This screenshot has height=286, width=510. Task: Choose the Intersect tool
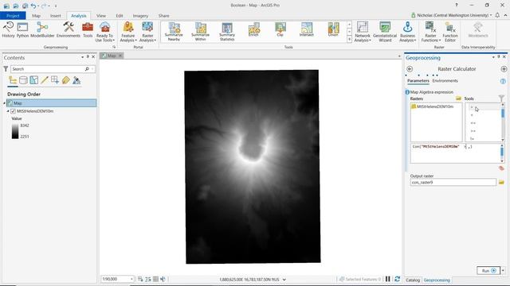306,30
